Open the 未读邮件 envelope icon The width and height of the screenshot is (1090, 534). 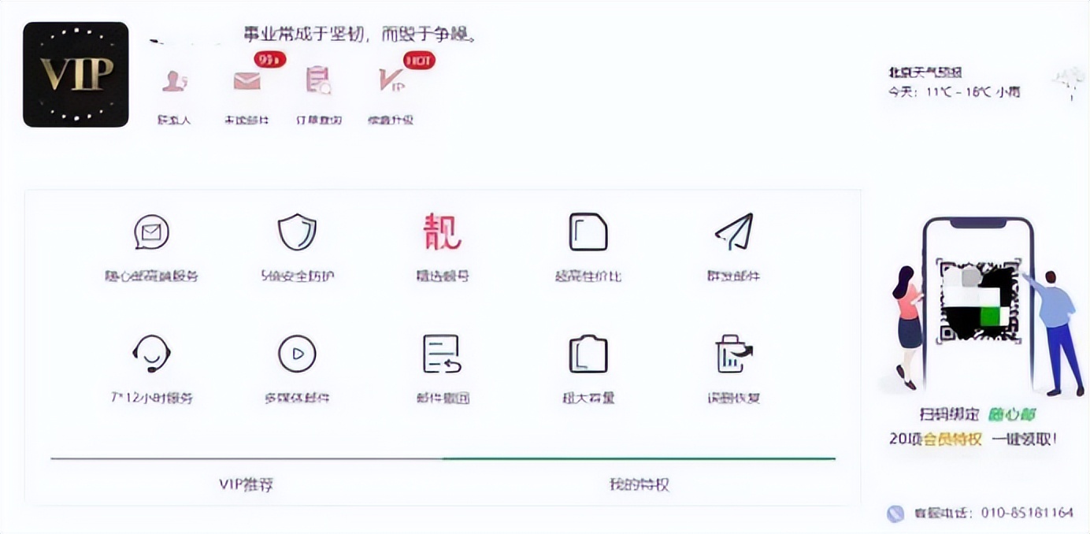pyautogui.click(x=247, y=80)
